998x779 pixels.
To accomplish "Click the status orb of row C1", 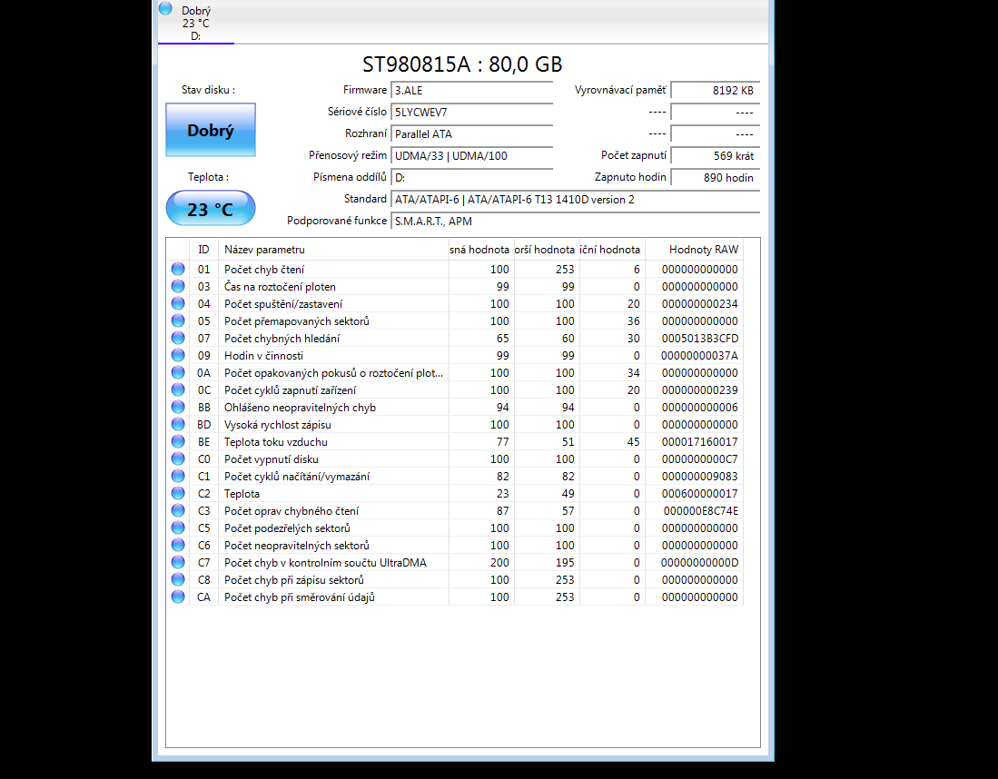I will [x=178, y=476].
